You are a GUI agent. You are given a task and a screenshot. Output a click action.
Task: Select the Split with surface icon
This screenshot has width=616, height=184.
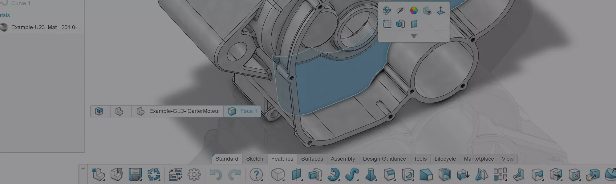point(537,174)
